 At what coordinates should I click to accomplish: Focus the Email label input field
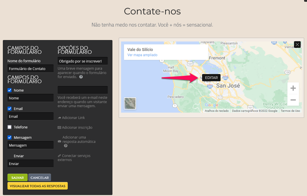coord(30,116)
